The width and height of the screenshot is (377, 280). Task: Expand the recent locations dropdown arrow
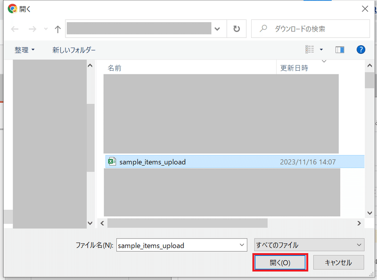pos(46,29)
